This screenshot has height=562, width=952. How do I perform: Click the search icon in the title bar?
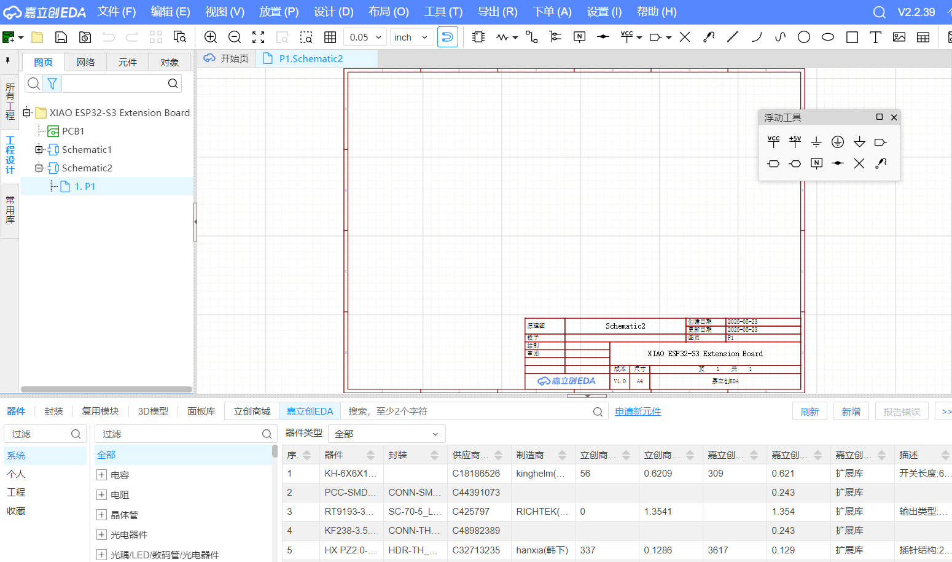(x=880, y=12)
